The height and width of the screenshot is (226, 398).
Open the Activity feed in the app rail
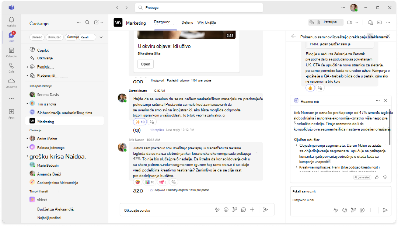(x=11, y=22)
